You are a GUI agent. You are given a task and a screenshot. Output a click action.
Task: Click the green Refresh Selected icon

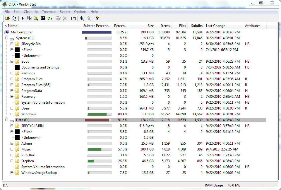coord(50,18)
